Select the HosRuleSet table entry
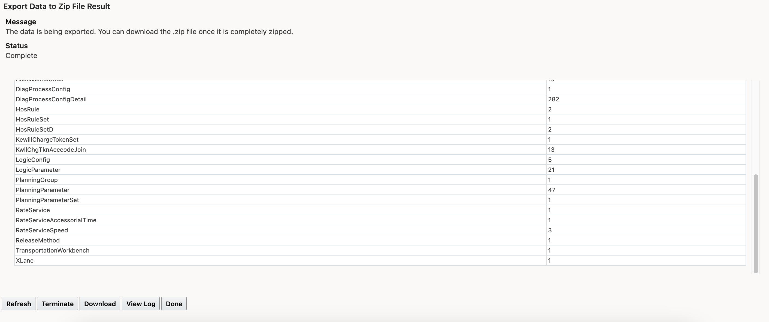769x322 pixels. coord(380,119)
